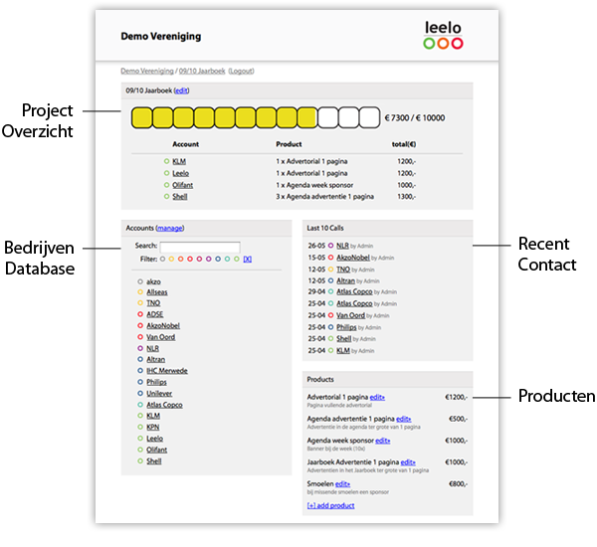Expand the add product form
Screen dimensions: 597x547
[x=330, y=505]
